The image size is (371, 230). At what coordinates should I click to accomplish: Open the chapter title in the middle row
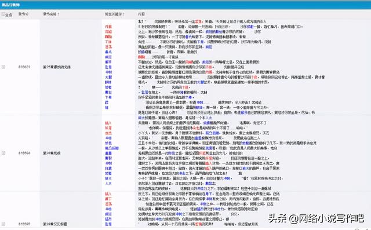52,153
